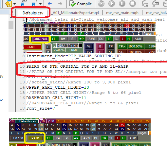The height and width of the screenshot is (157, 167).
Task: Toggle 1T next to PAIR in lower dashboard
Action: coord(49,138)
